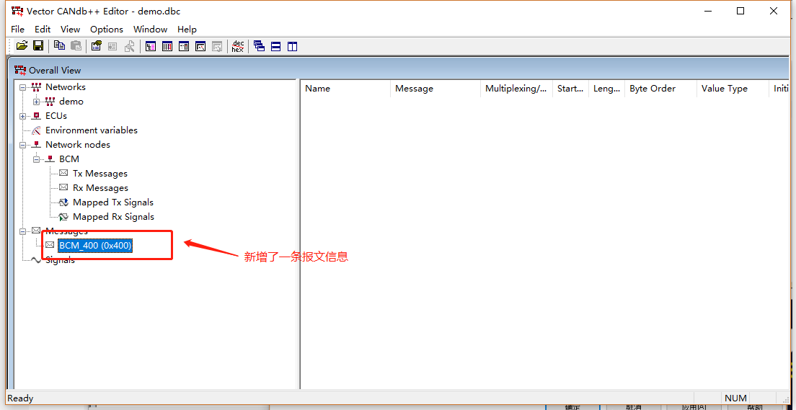796x410 pixels.
Task: Click the grayed list toolbar icon left of the search icon
Action: point(112,46)
